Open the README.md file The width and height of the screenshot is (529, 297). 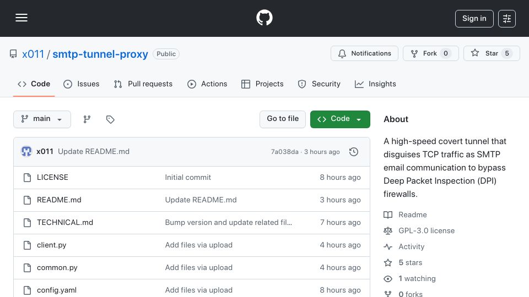pos(59,200)
